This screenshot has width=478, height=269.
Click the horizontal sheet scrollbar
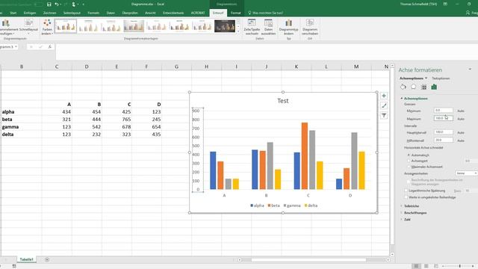(308, 260)
